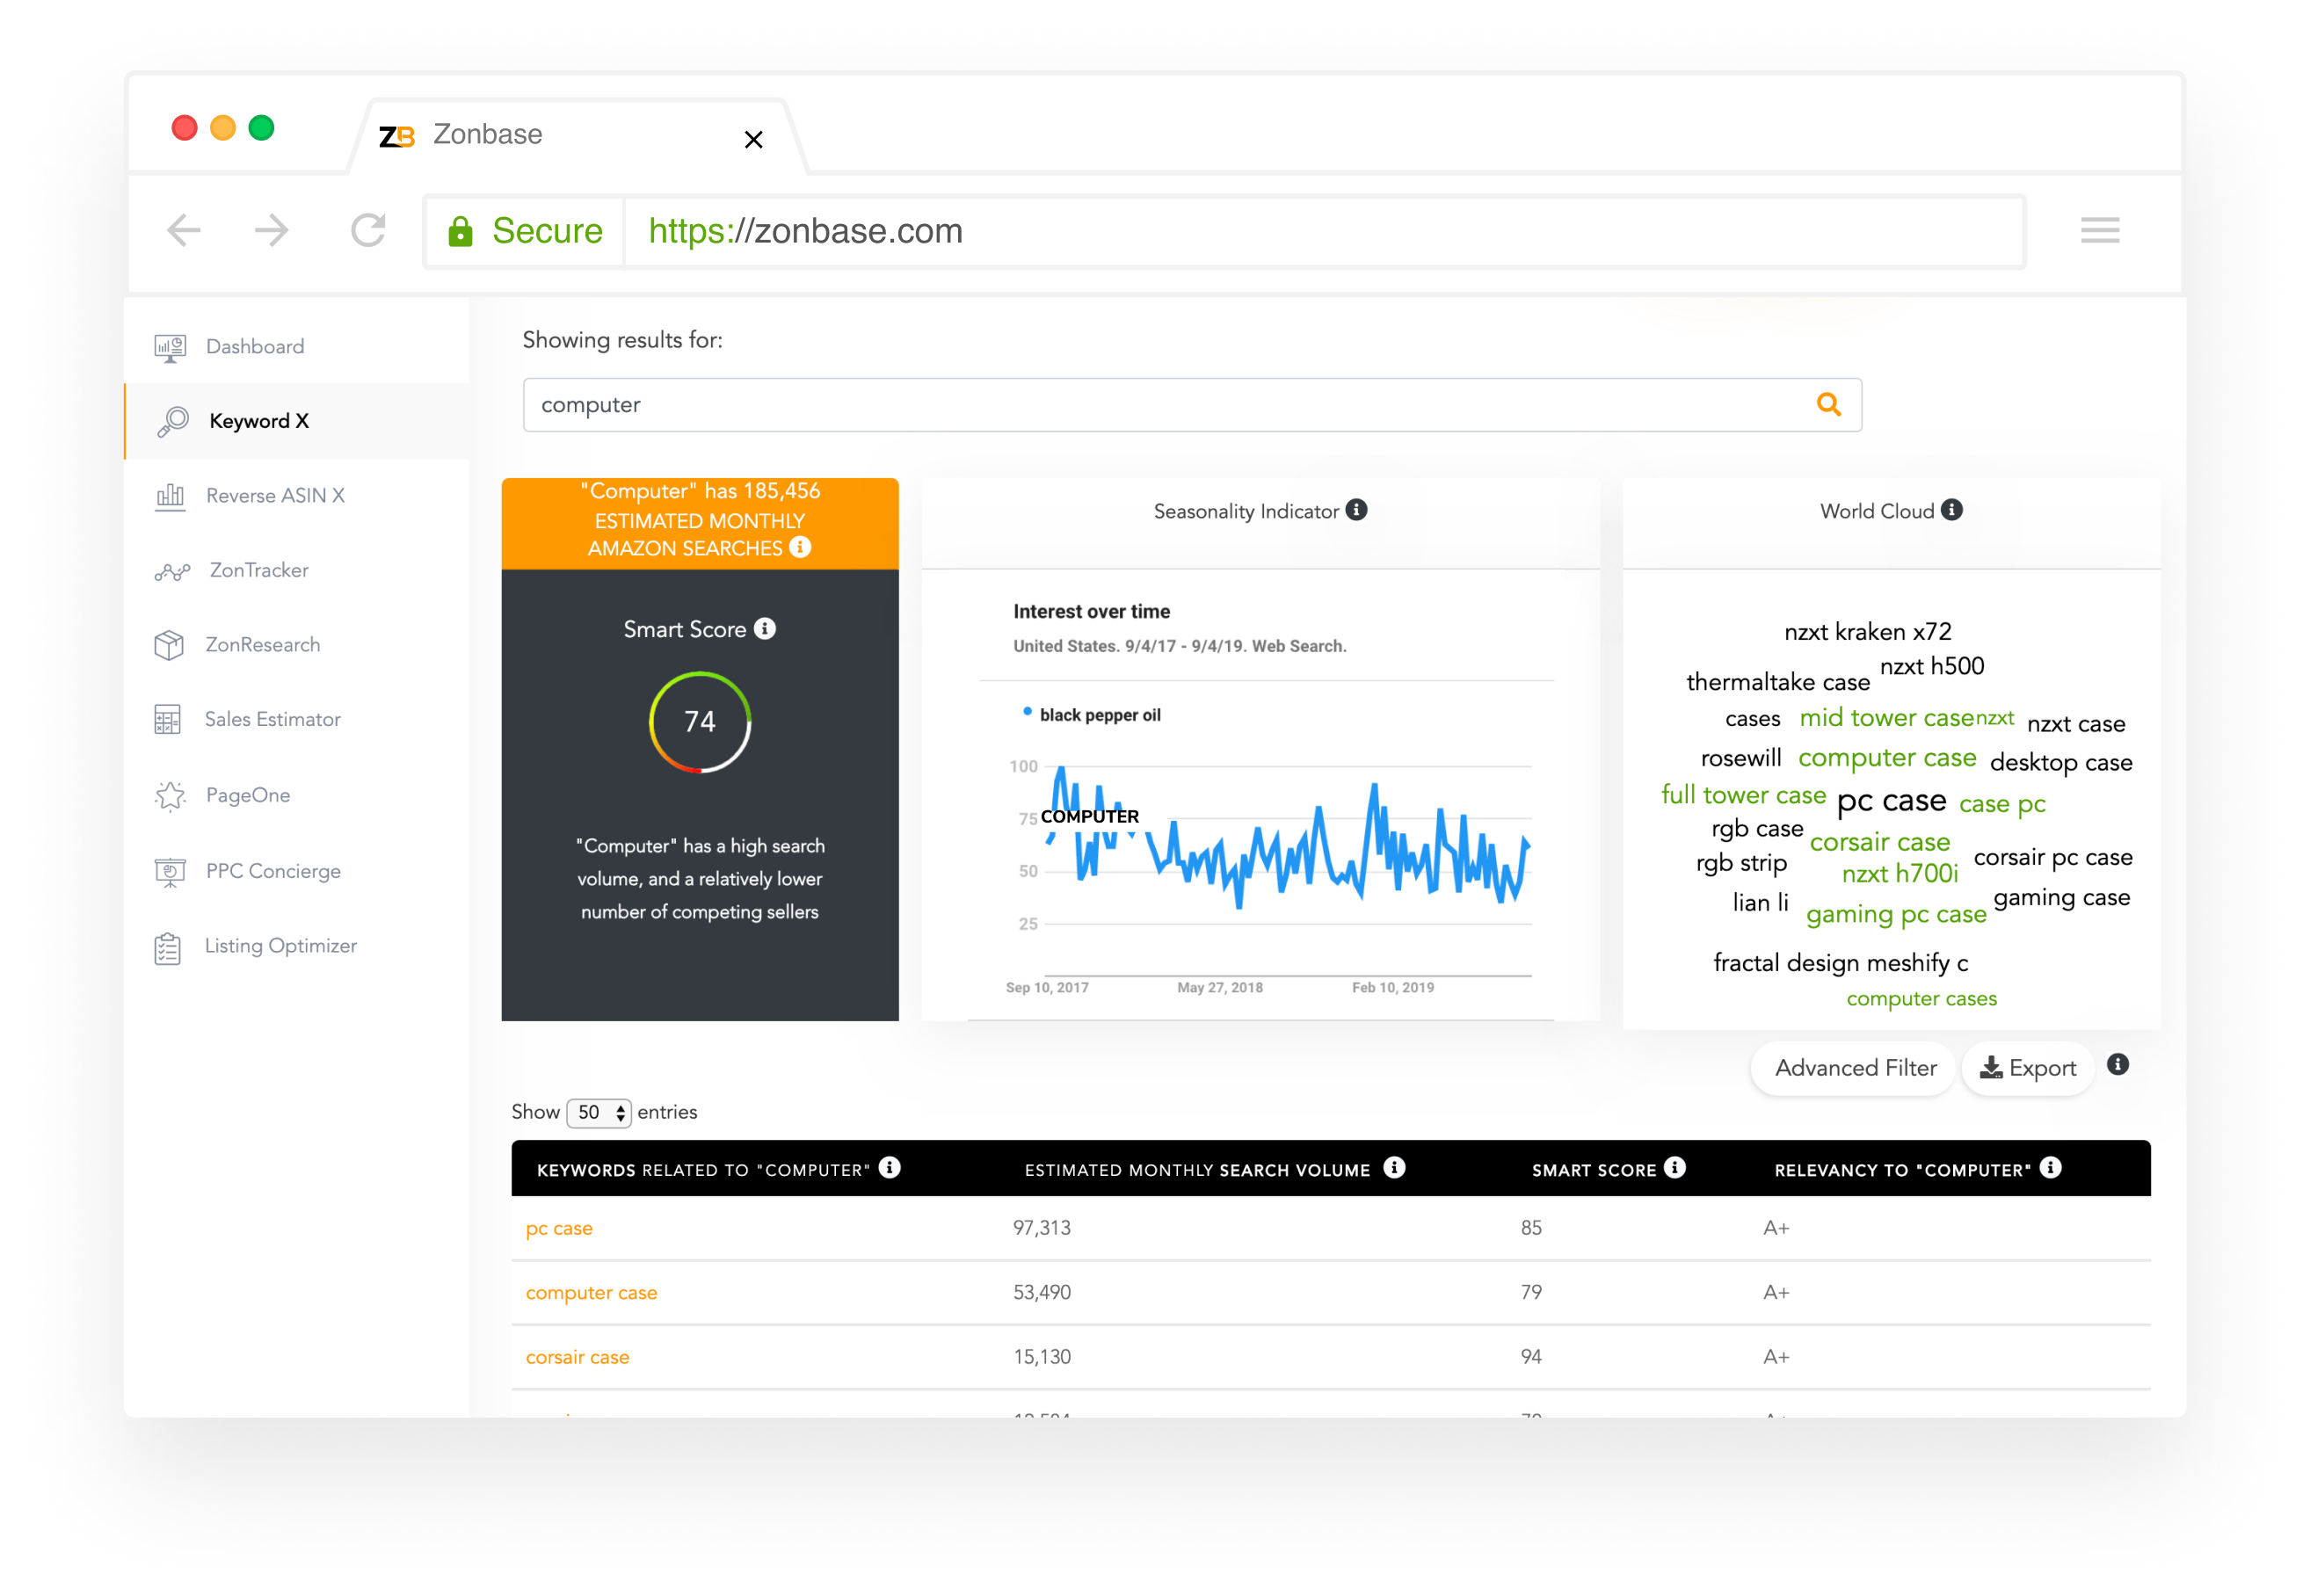Click World Cloud info icon
This screenshot has width=2310, height=1596.
(1952, 510)
